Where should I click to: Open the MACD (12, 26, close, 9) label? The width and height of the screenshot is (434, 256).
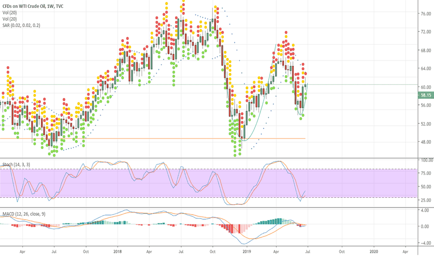pyautogui.click(x=24, y=214)
